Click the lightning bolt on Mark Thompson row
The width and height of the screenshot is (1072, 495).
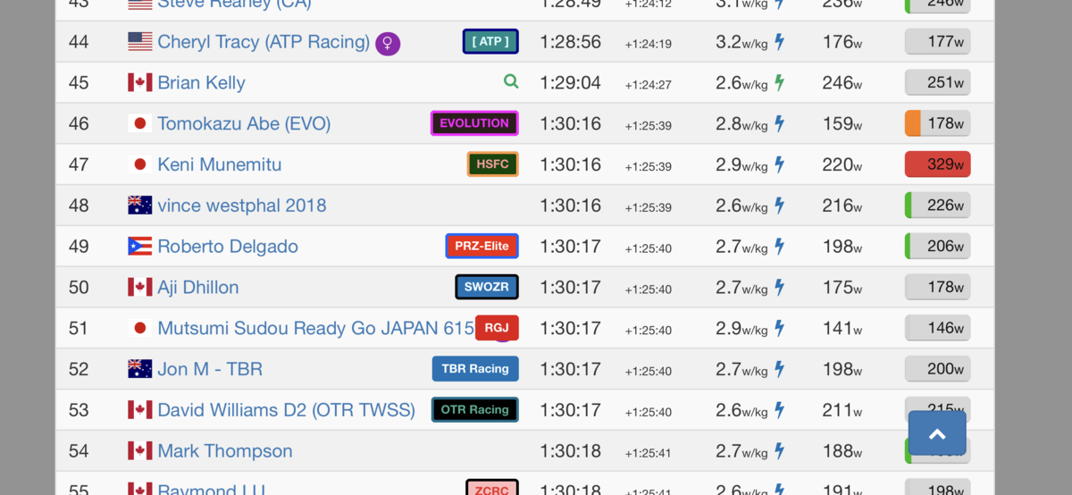click(779, 451)
